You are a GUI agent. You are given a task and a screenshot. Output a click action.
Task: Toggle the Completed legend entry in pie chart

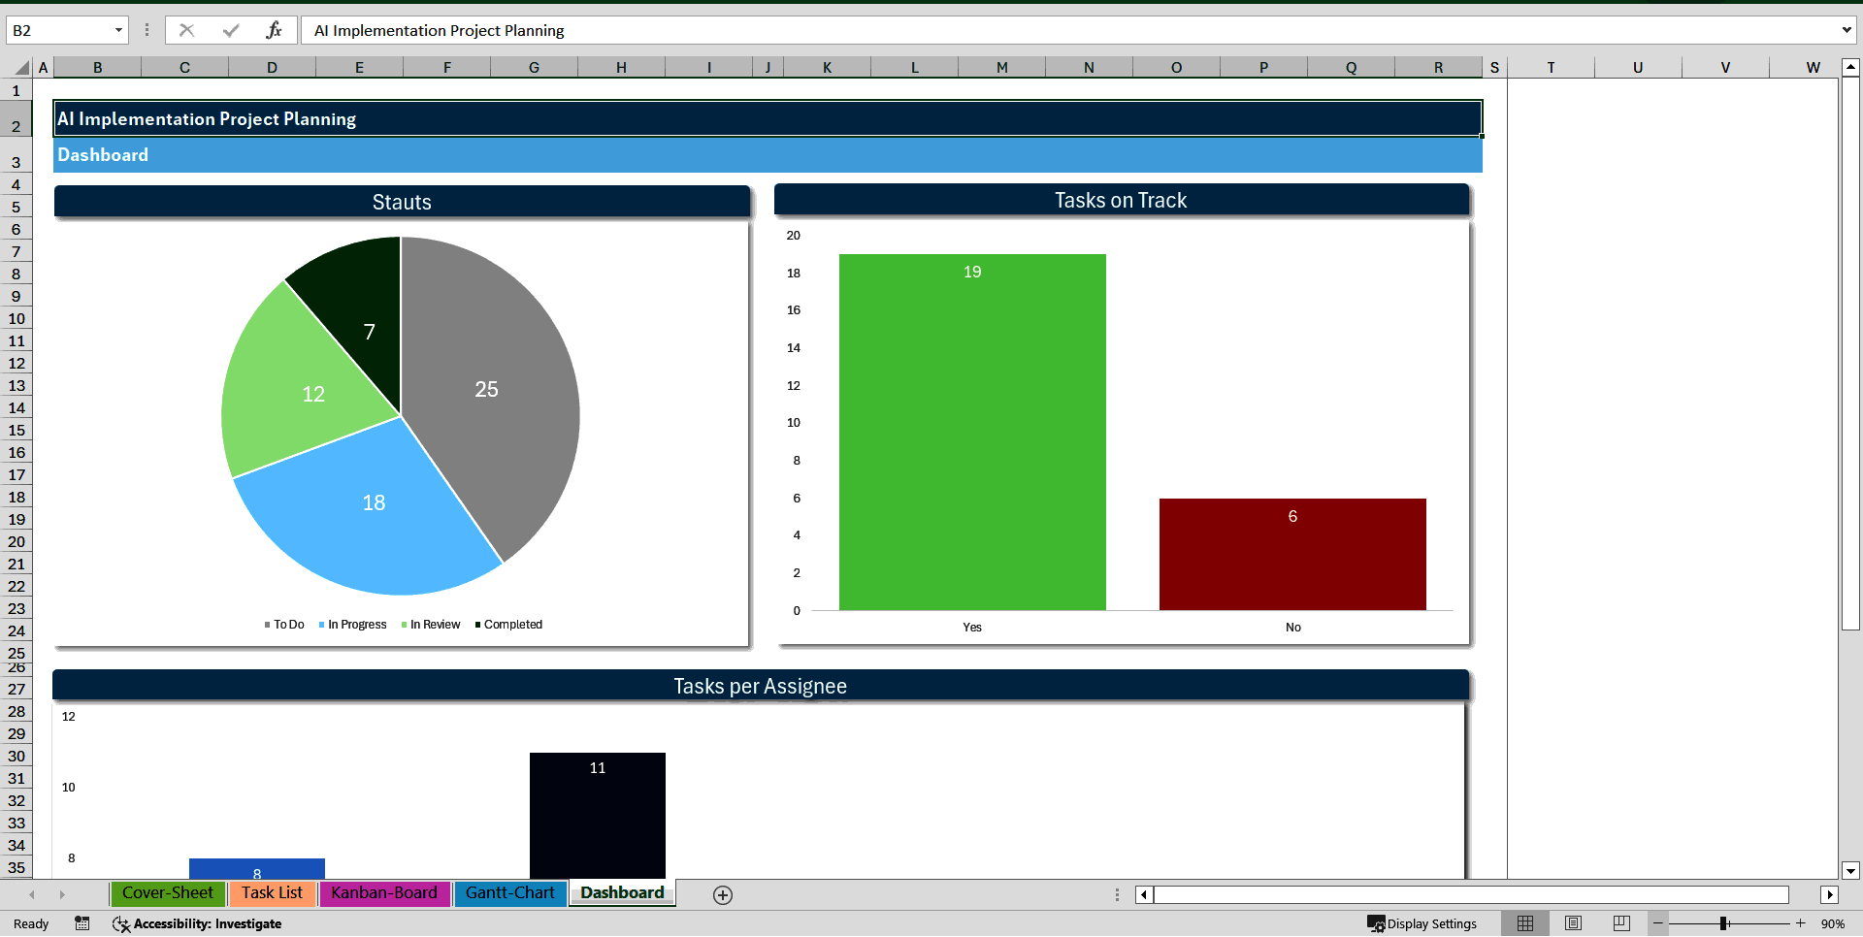[x=508, y=624]
